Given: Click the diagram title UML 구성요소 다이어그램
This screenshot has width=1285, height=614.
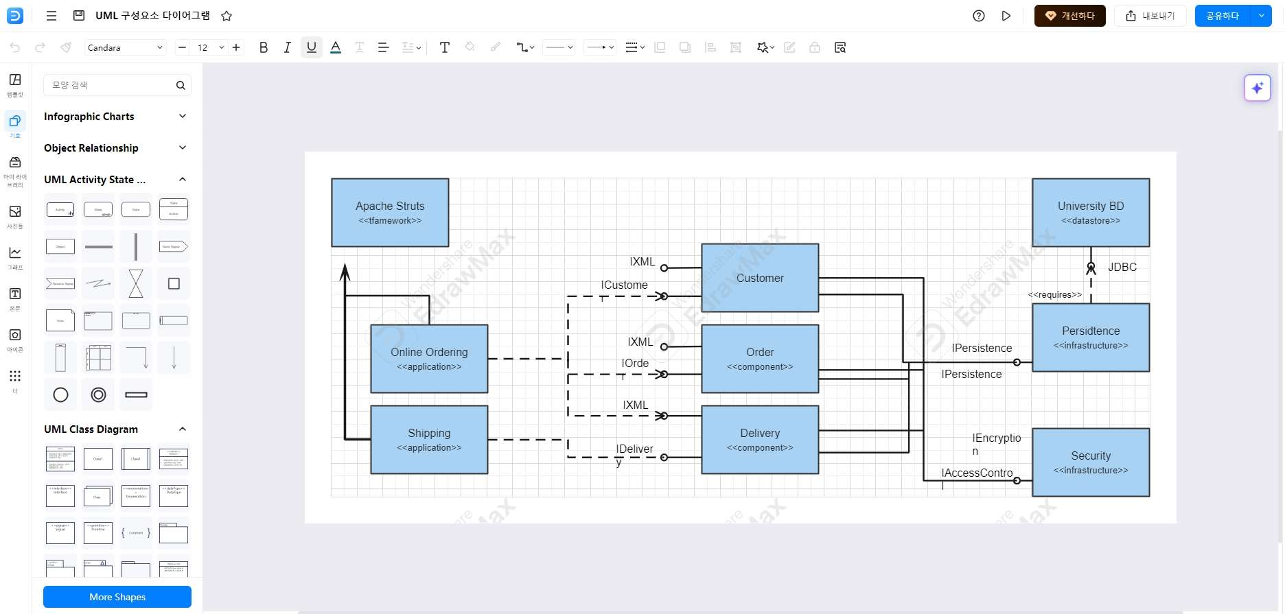Looking at the screenshot, I should pyautogui.click(x=152, y=16).
